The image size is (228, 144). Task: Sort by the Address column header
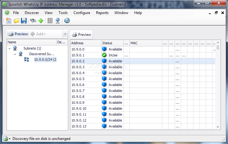[86, 43]
